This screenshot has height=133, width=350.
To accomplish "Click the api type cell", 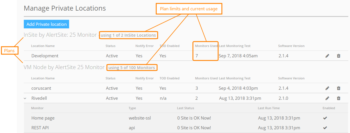I will (x=132, y=128).
